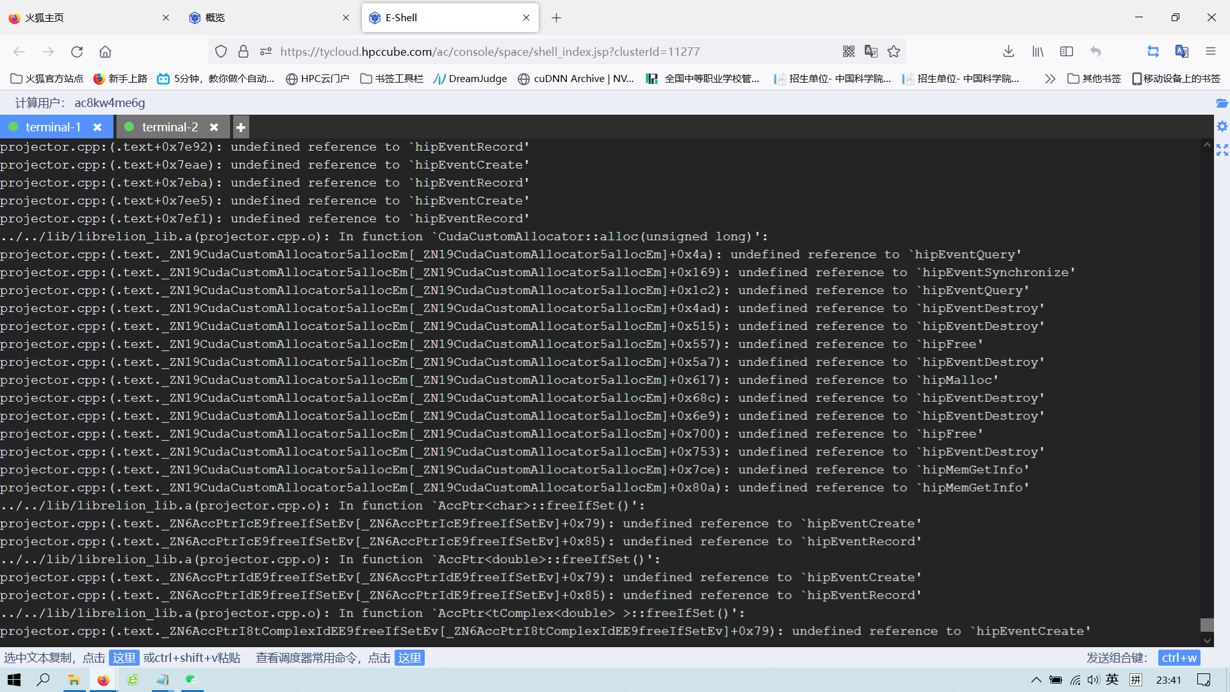Viewport: 1230px width, 692px height.
Task: Close terminal-1 tab
Action: (x=97, y=128)
